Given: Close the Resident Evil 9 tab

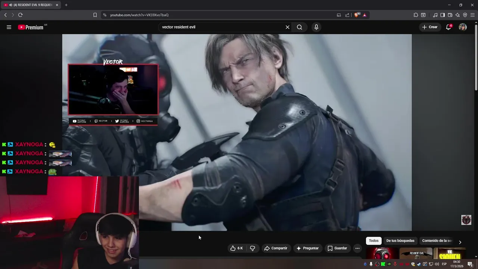Looking at the screenshot, I should click(57, 5).
